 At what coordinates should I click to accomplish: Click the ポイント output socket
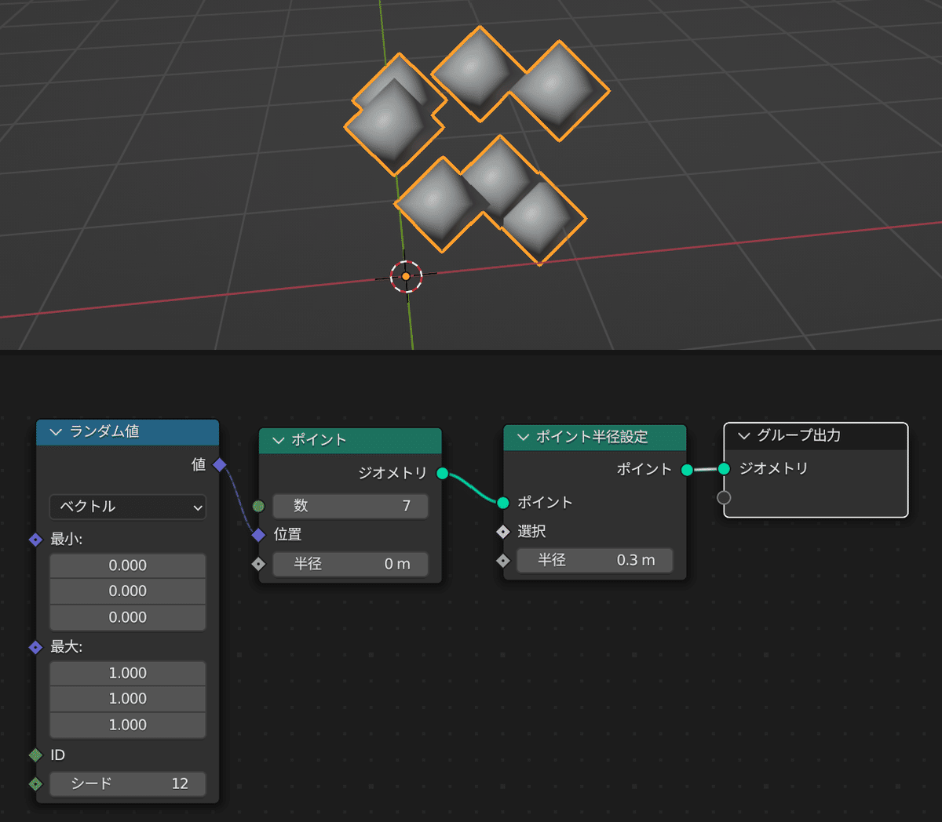[x=687, y=470]
